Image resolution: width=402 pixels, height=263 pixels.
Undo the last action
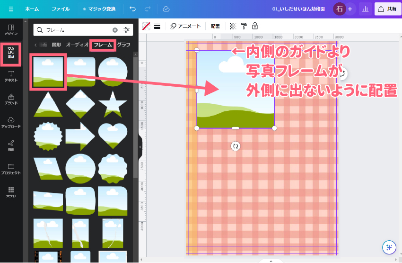[x=132, y=9]
